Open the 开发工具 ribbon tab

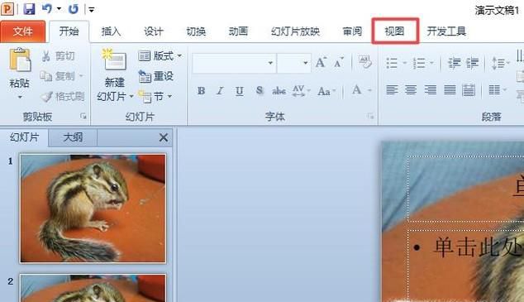[x=446, y=31]
